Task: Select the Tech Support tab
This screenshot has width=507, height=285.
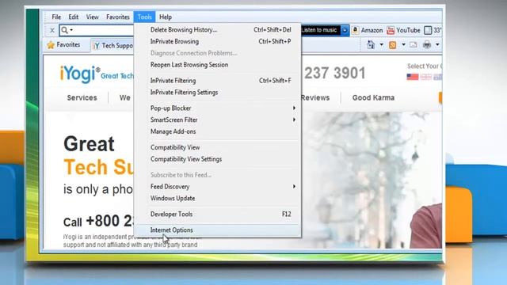Action: point(112,46)
